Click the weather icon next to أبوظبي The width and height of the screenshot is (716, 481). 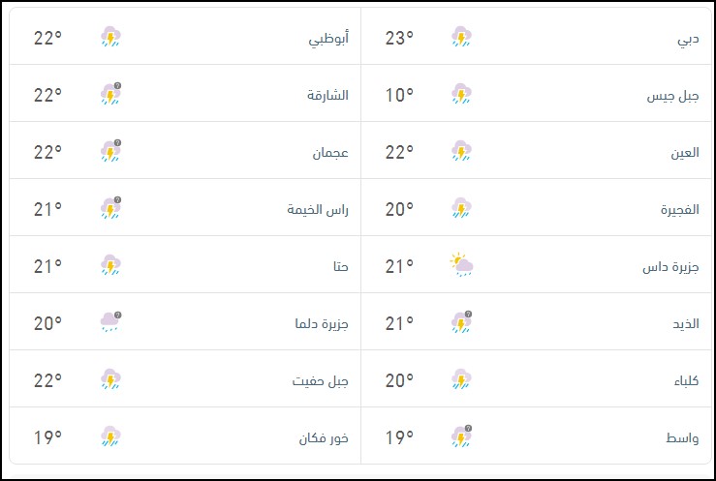coord(111,38)
